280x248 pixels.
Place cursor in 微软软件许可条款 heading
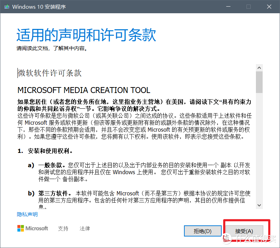click(50, 73)
